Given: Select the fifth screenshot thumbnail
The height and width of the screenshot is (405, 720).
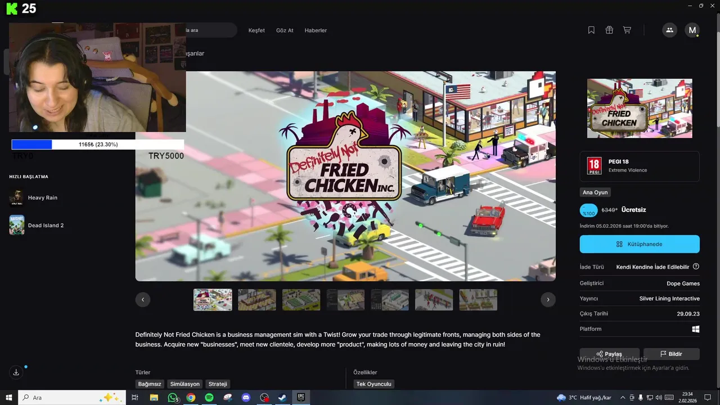Looking at the screenshot, I should [x=390, y=300].
